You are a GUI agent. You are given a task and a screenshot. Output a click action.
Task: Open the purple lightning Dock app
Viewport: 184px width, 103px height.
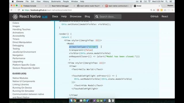[95, 100]
